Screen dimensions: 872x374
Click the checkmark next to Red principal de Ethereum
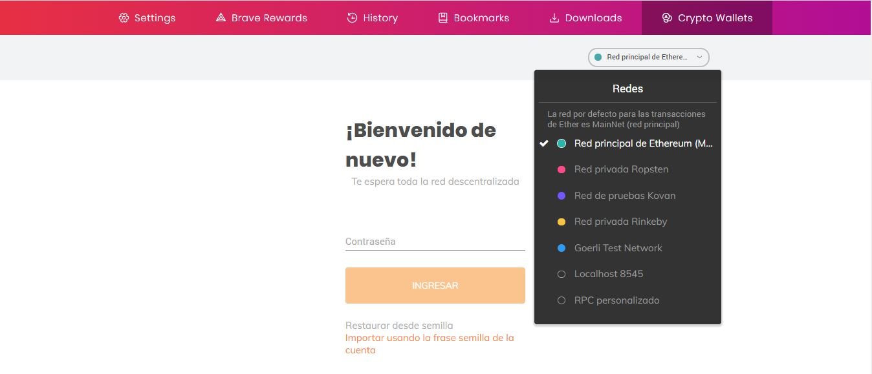pyautogui.click(x=545, y=143)
